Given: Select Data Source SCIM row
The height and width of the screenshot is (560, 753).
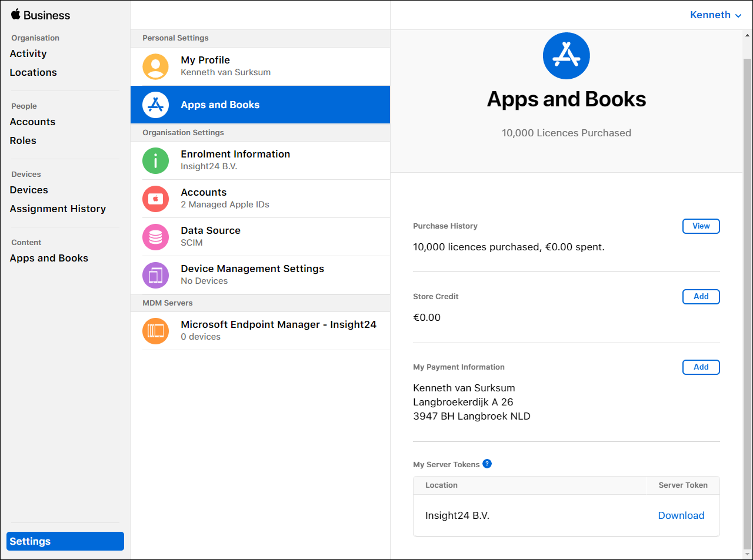Looking at the screenshot, I should (260, 237).
